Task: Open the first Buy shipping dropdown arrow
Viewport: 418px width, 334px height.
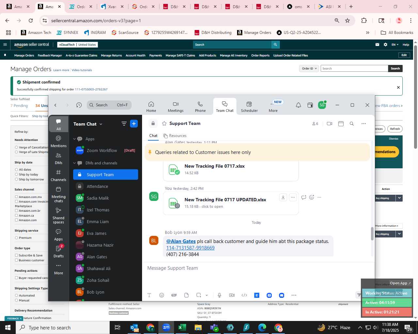Action: click(399, 198)
